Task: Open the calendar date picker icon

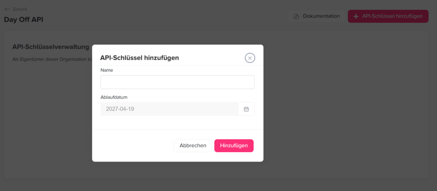Action: pyautogui.click(x=246, y=109)
